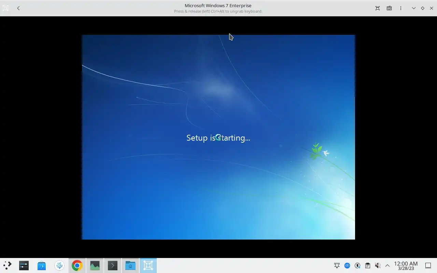Screen dimensions: 437x273
Task: Open clipboard manager tray icon
Action: [368, 265]
